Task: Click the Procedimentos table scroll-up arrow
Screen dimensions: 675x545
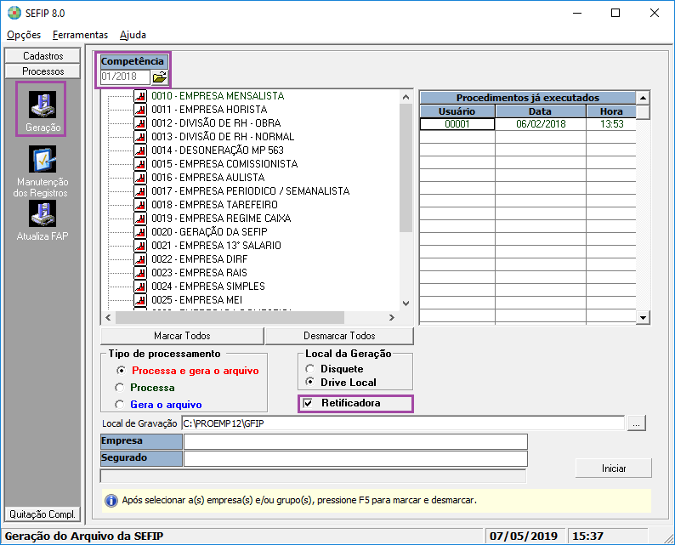Action: pyautogui.click(x=643, y=98)
